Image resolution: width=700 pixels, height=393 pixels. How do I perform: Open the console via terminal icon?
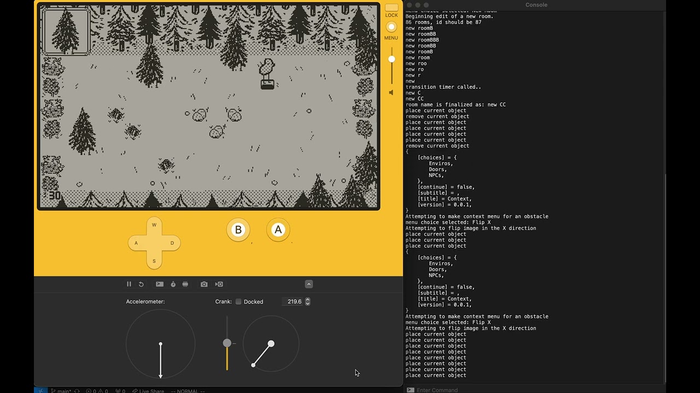pyautogui.click(x=159, y=284)
